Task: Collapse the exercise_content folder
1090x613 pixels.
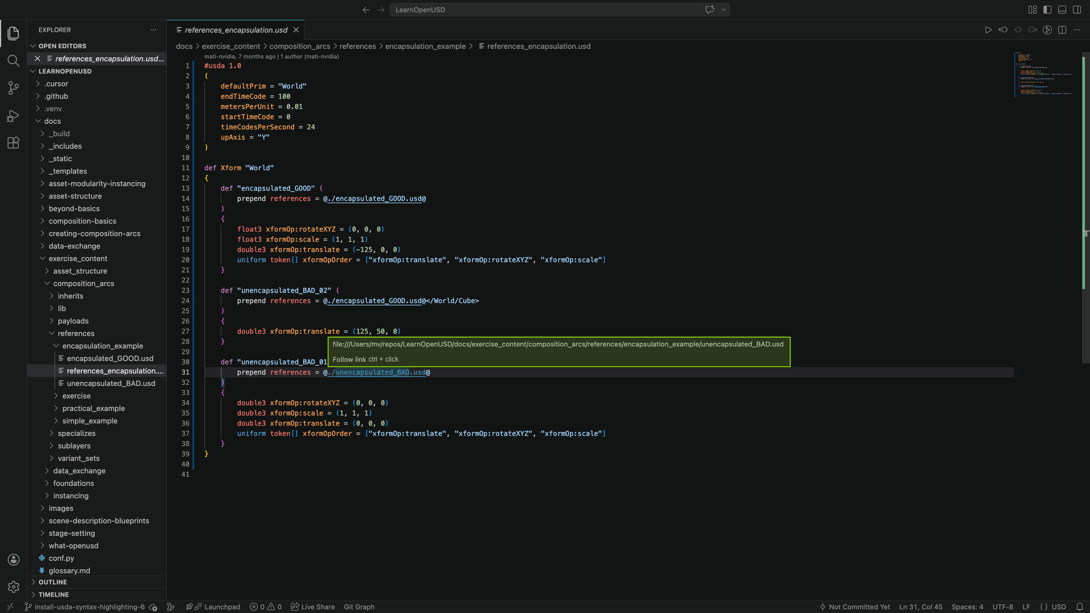Action: coord(97,259)
